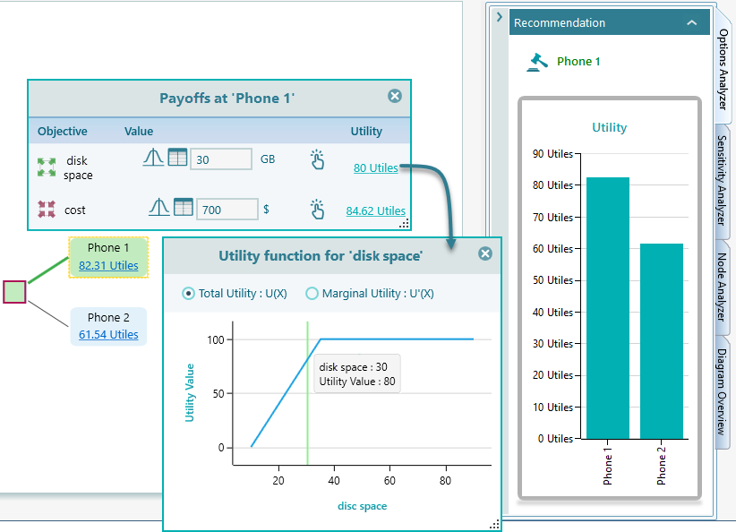736x532 pixels.
Task: Click distribution curve icon for disk space
Action: coord(153,158)
